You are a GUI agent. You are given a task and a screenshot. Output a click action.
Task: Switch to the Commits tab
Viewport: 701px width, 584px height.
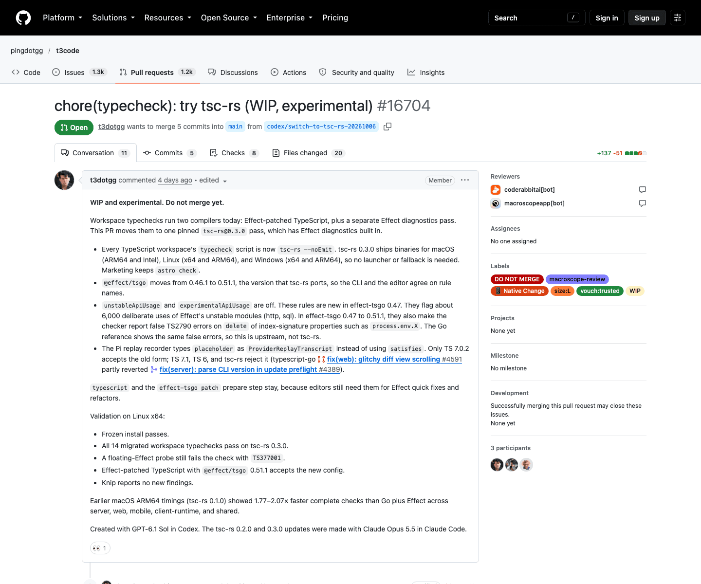pos(169,153)
